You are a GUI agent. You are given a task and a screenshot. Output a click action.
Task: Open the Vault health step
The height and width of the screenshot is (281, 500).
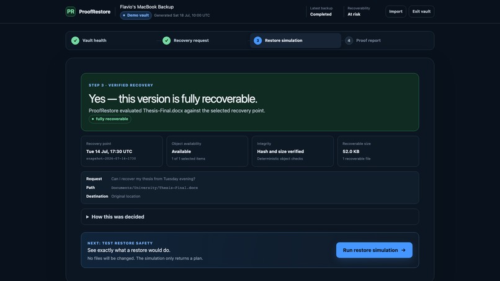click(x=113, y=40)
